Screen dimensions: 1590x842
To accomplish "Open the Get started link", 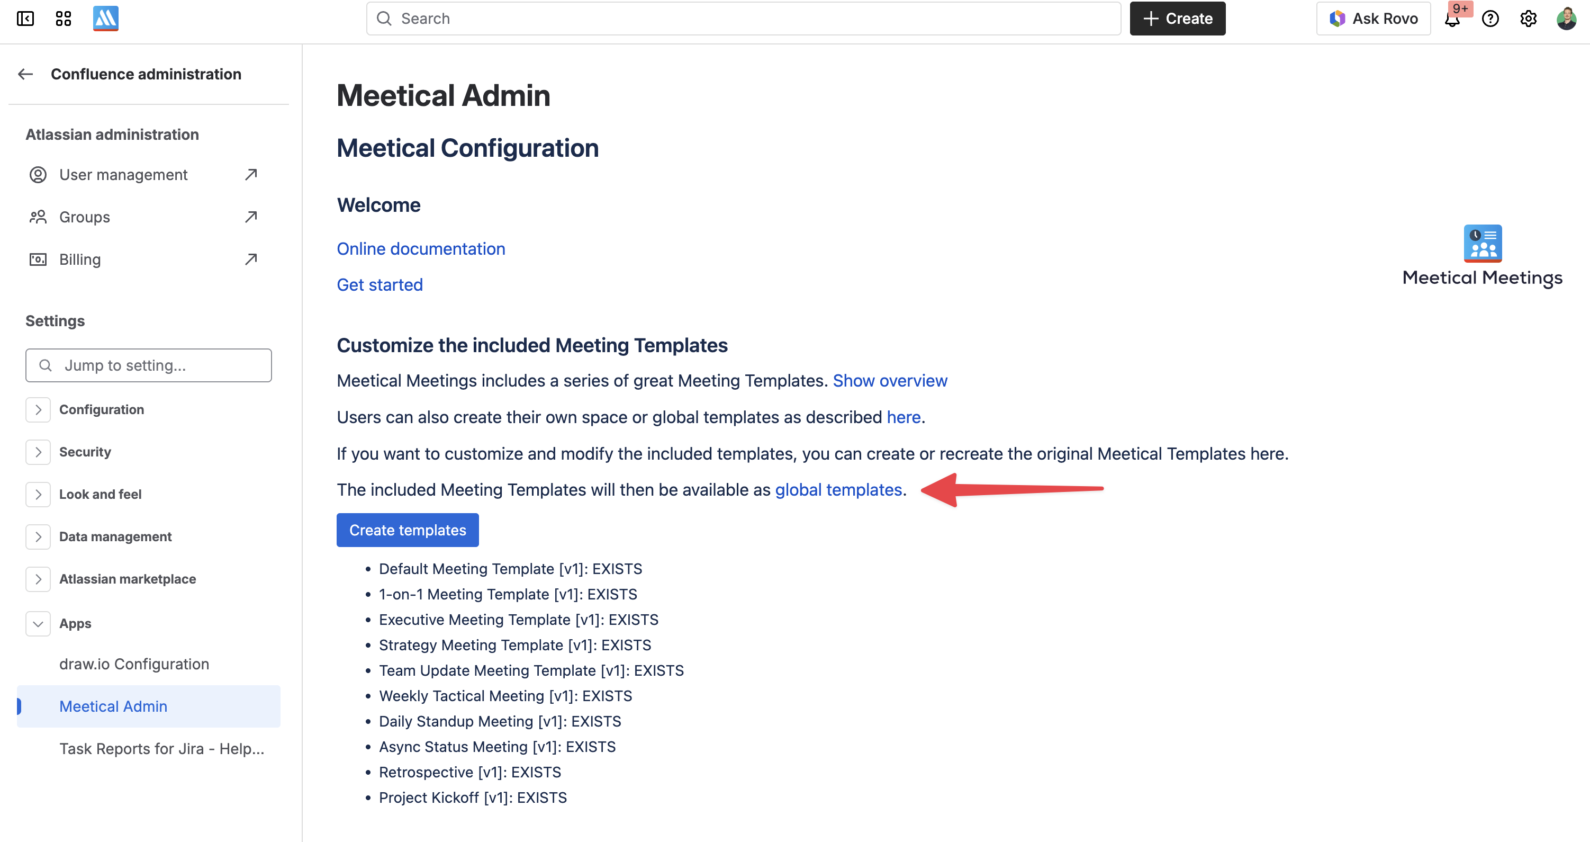I will click(380, 285).
